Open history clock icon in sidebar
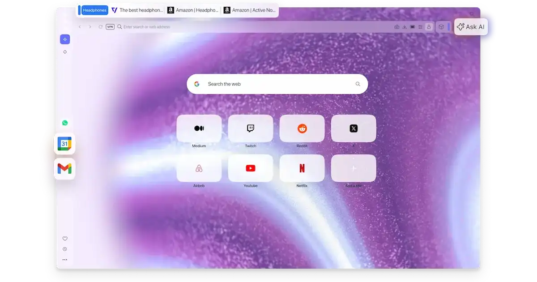 (x=65, y=249)
